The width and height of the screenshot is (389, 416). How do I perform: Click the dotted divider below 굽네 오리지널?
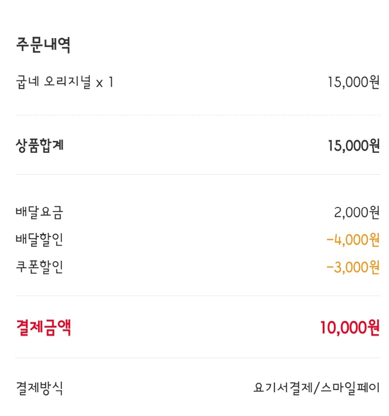[x=198, y=115]
